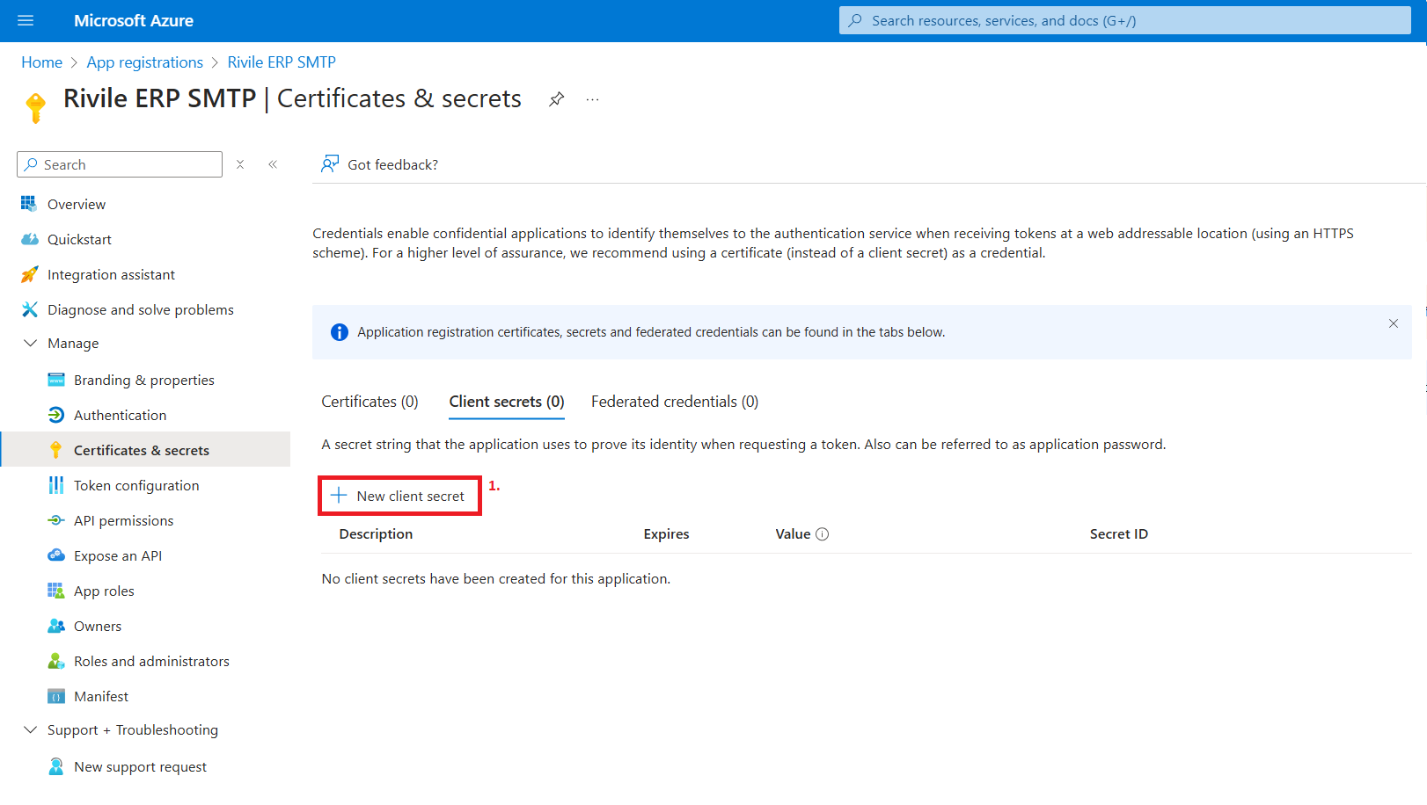Open the more options ellipsis menu
Viewport: 1427px width, 805px height.
coord(592,99)
